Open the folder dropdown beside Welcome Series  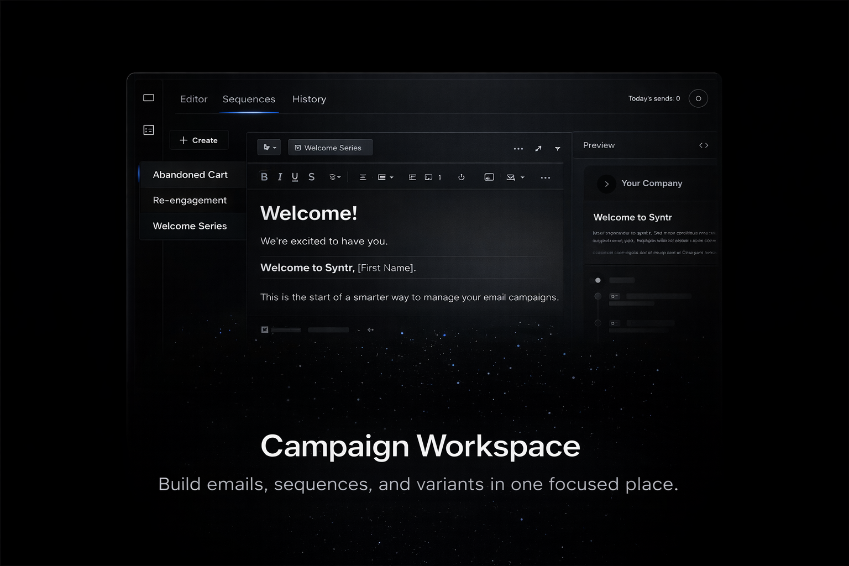269,148
